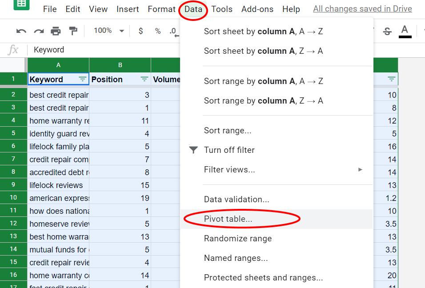Screen dimensions: 425x288
Task: Click the Volume header cell
Action: pos(166,79)
